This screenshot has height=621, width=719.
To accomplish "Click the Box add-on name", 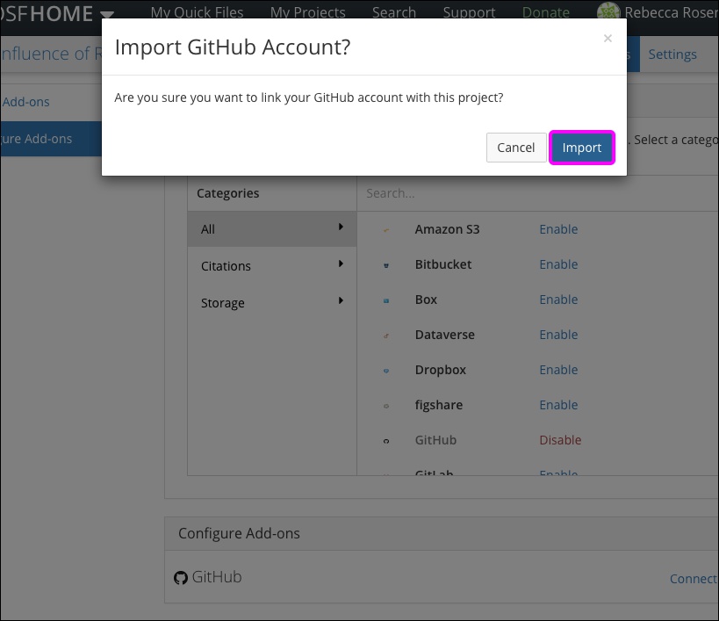I will click(426, 300).
